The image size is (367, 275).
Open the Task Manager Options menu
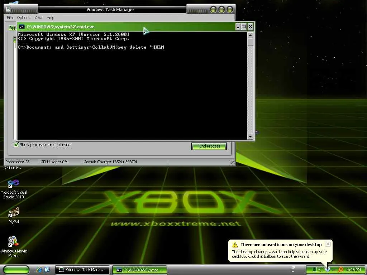[23, 18]
